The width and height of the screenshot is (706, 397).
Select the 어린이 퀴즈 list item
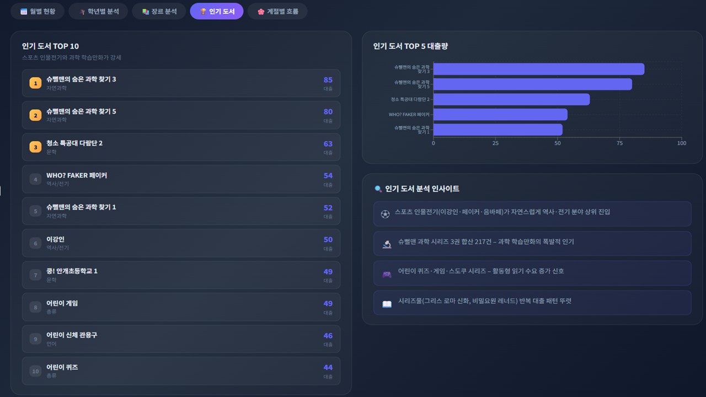pyautogui.click(x=181, y=371)
